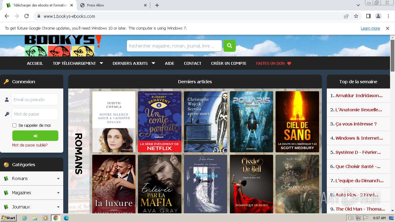Click the taskbar clock showing 8:07 AM
Viewport: 395px width, 222px height.
379,218
